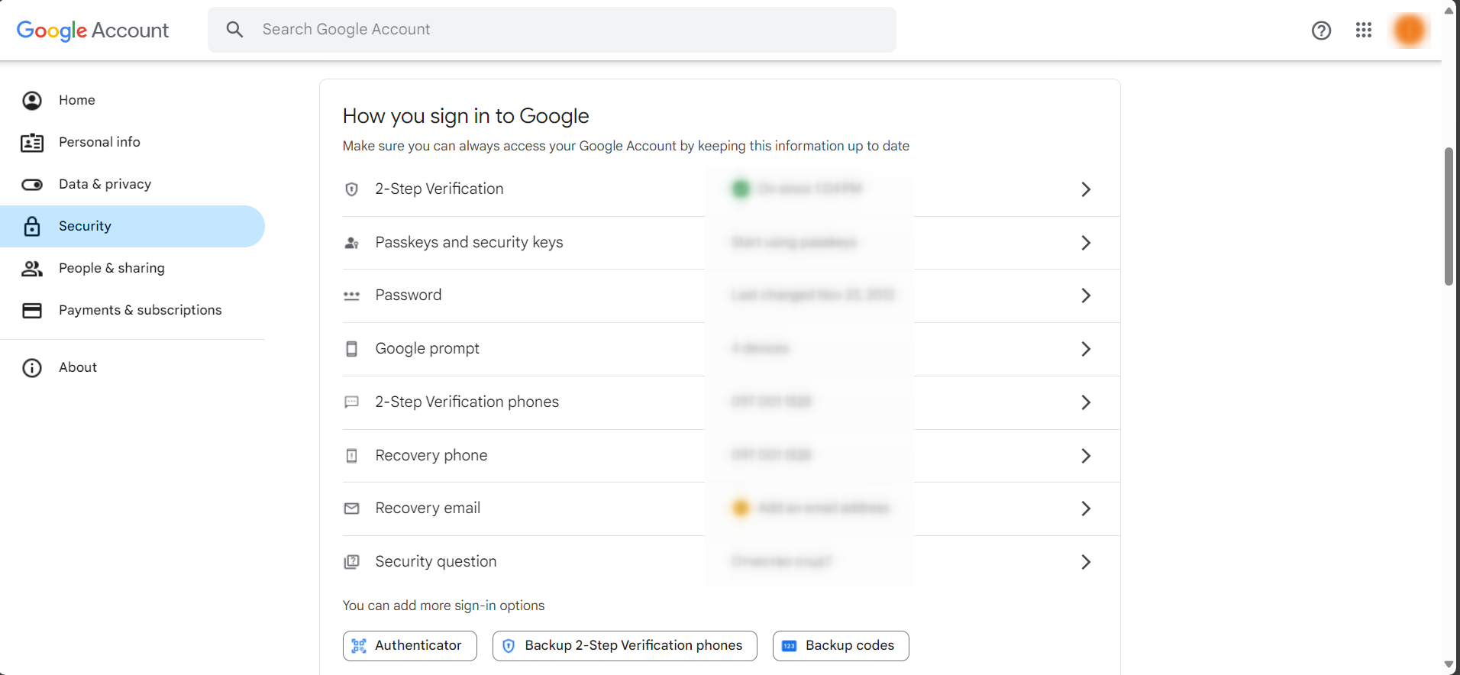Image resolution: width=1460 pixels, height=675 pixels.
Task: Click the Security padlock icon
Action: pyautogui.click(x=32, y=226)
